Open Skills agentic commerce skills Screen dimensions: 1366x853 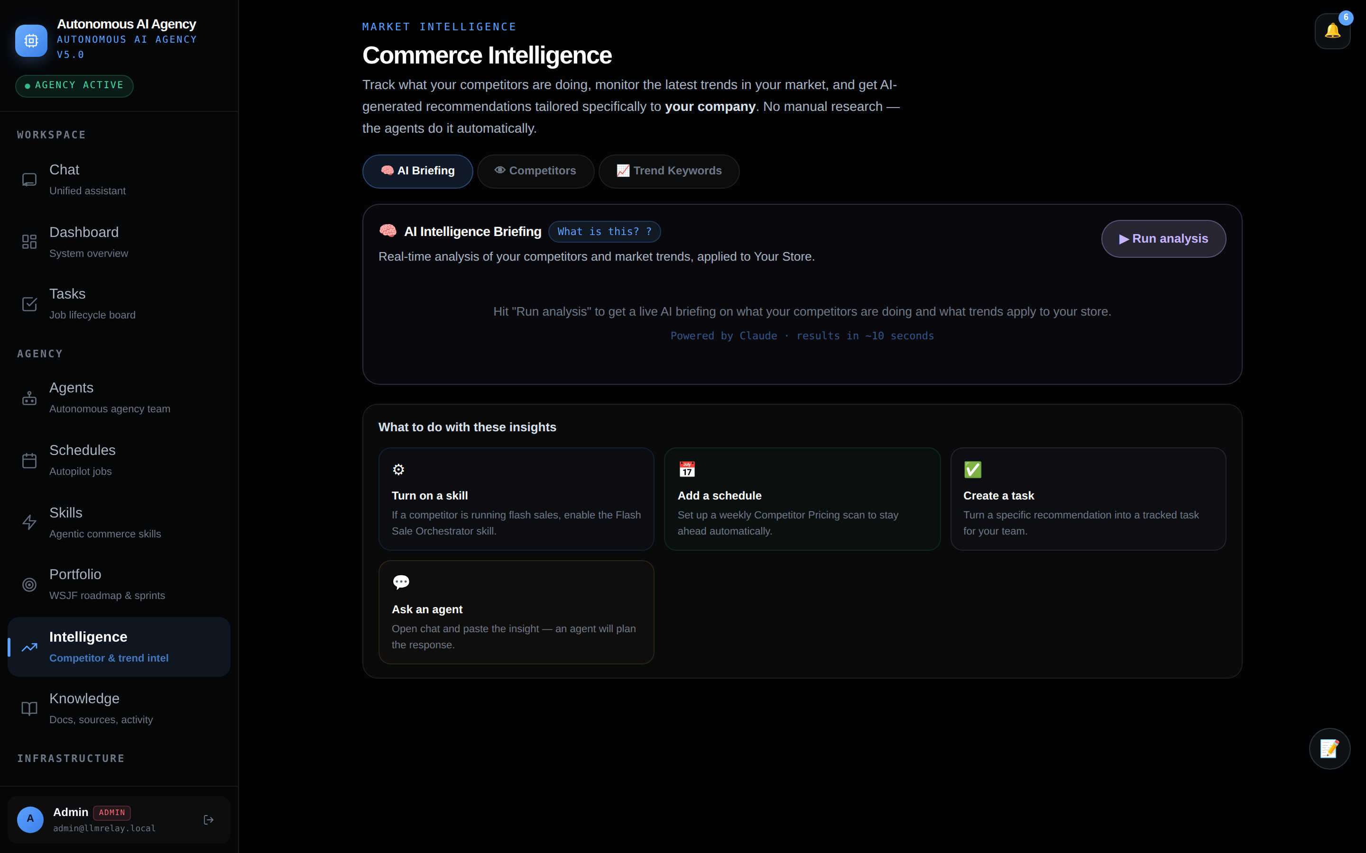(119, 522)
